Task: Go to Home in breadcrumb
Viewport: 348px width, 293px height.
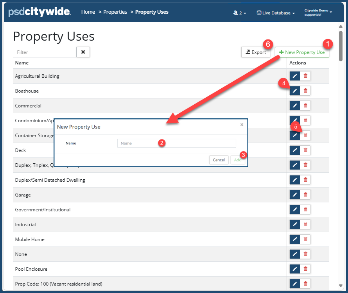Action: point(88,12)
